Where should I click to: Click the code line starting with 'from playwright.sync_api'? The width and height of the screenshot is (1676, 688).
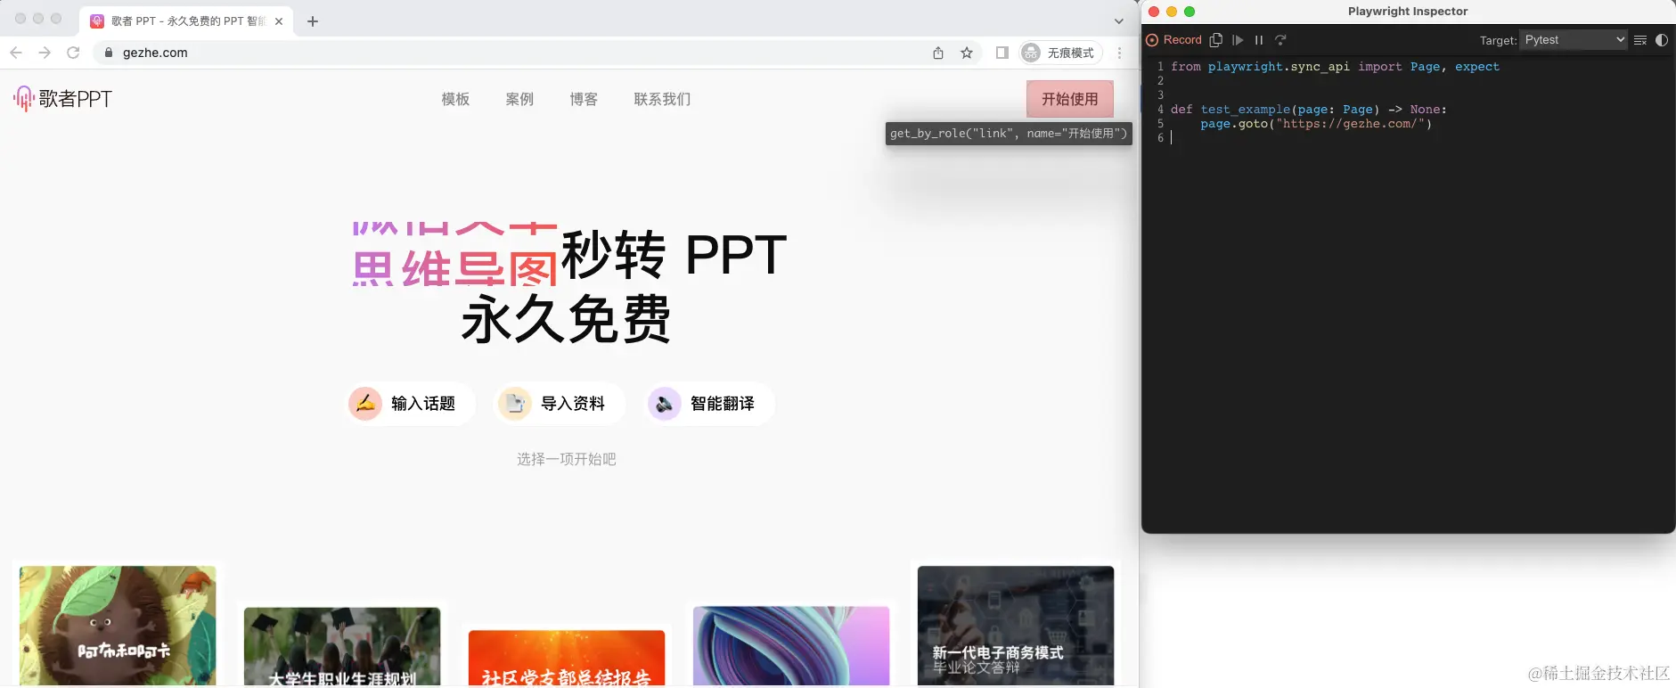pos(1335,67)
